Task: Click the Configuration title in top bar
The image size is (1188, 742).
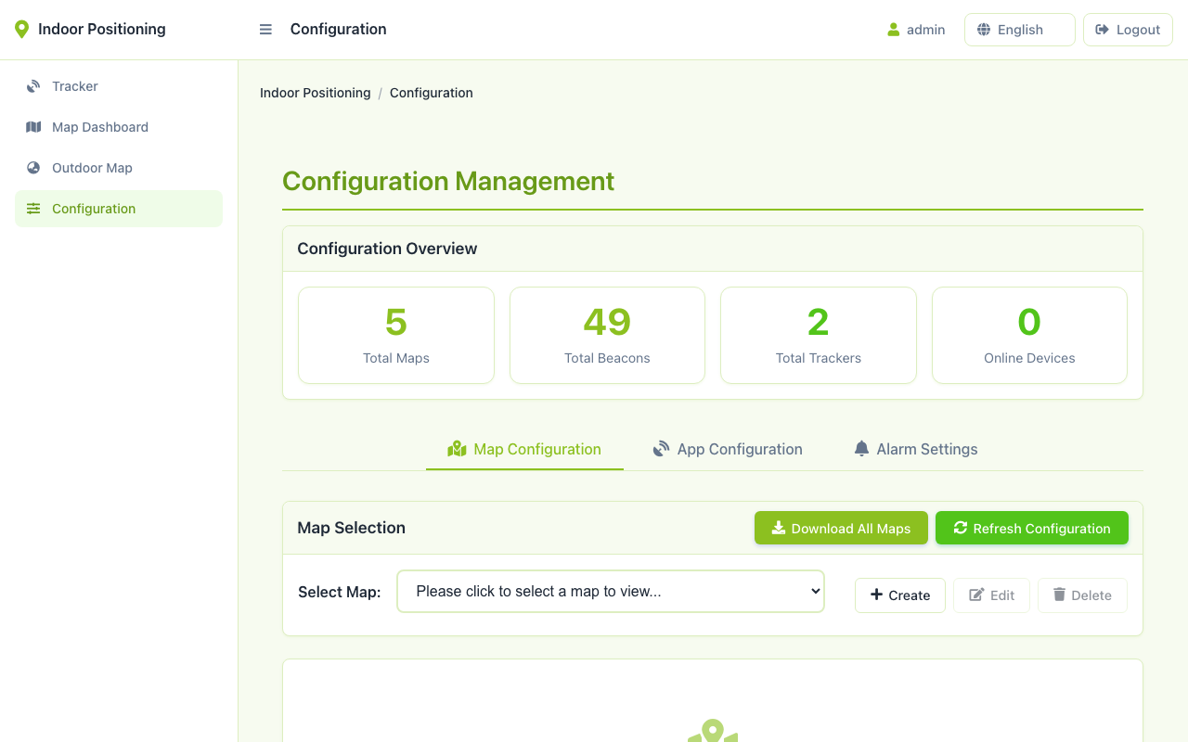Action: [x=339, y=29]
